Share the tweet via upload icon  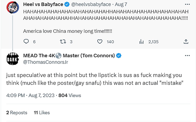point(186,42)
